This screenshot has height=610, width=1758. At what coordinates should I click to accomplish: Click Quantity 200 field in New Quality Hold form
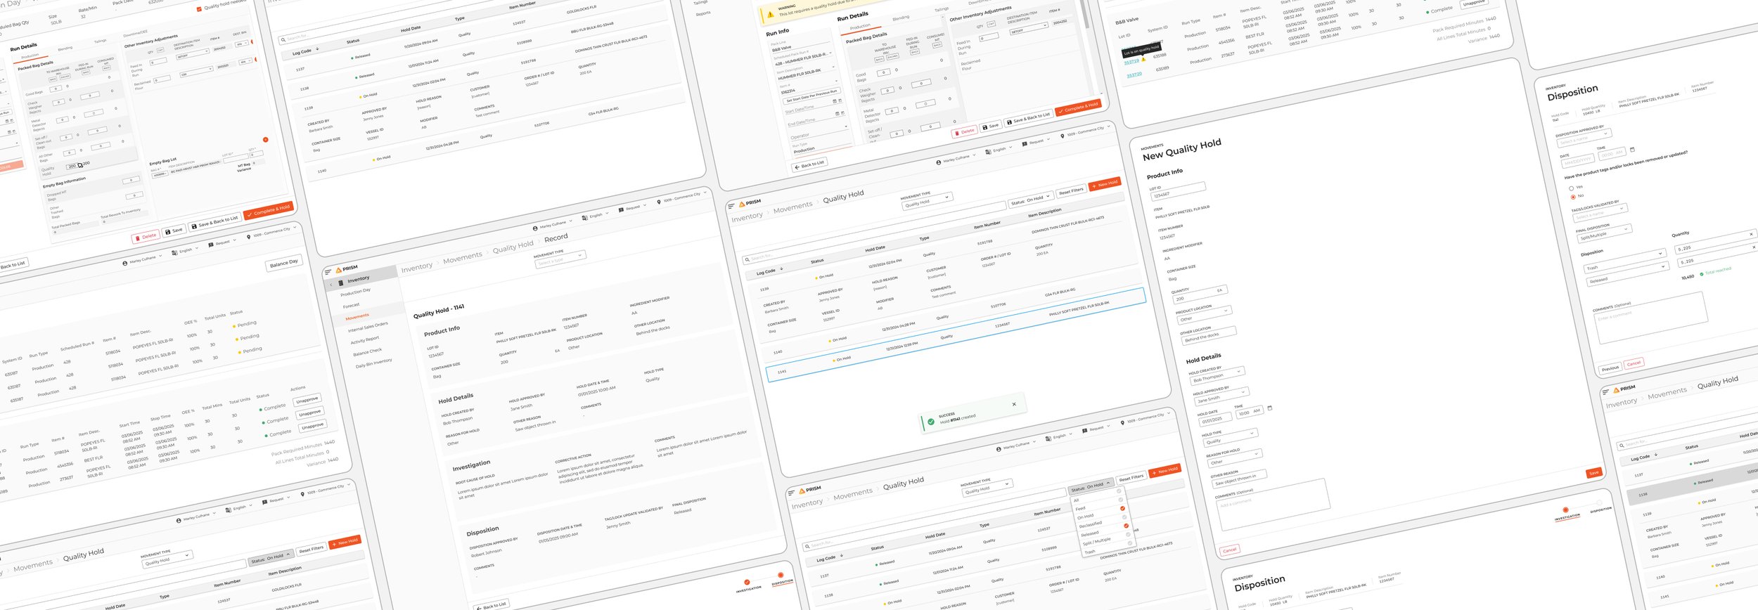click(1200, 294)
